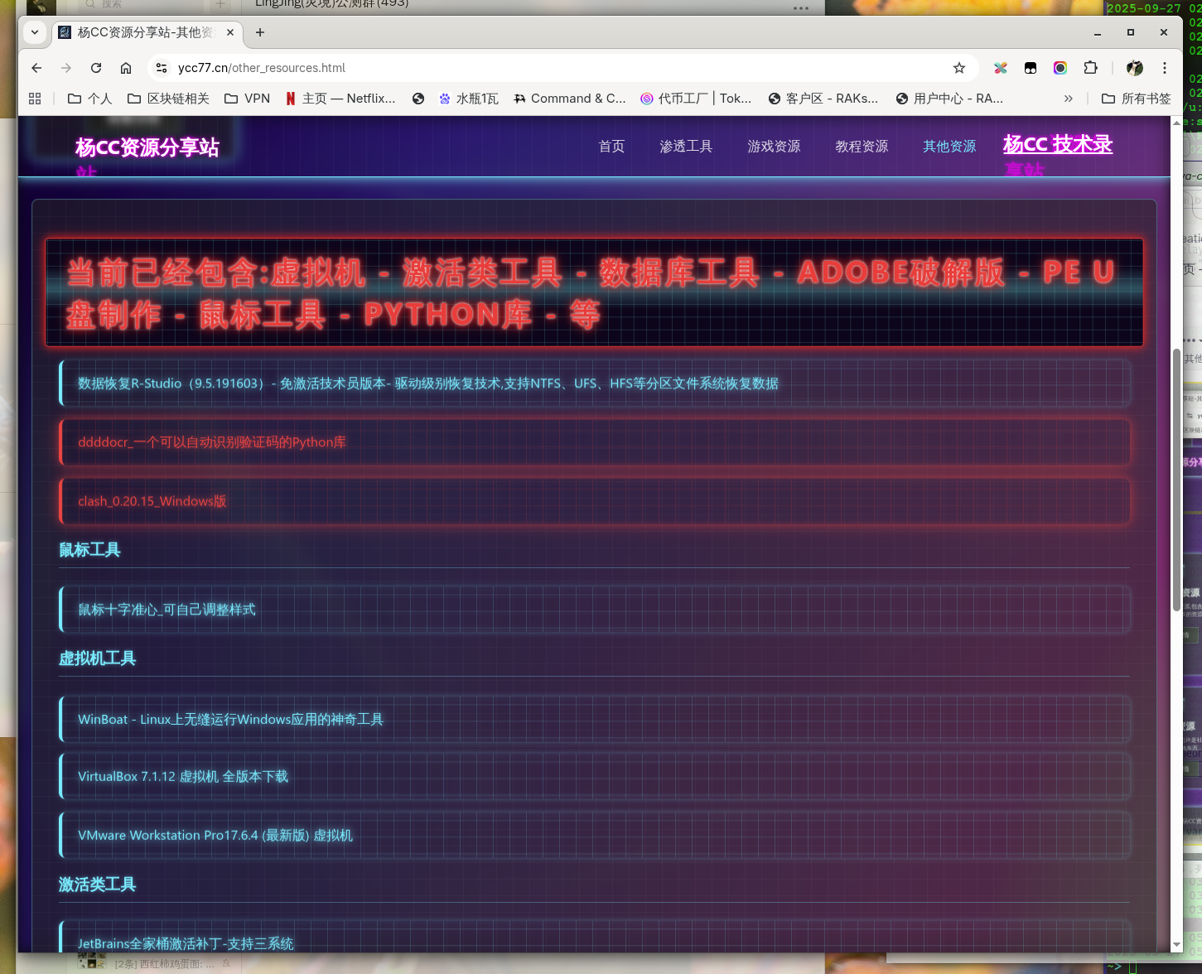The height and width of the screenshot is (974, 1202).
Task: Open the clash_0.20.15_Windows版 link
Action: [595, 501]
